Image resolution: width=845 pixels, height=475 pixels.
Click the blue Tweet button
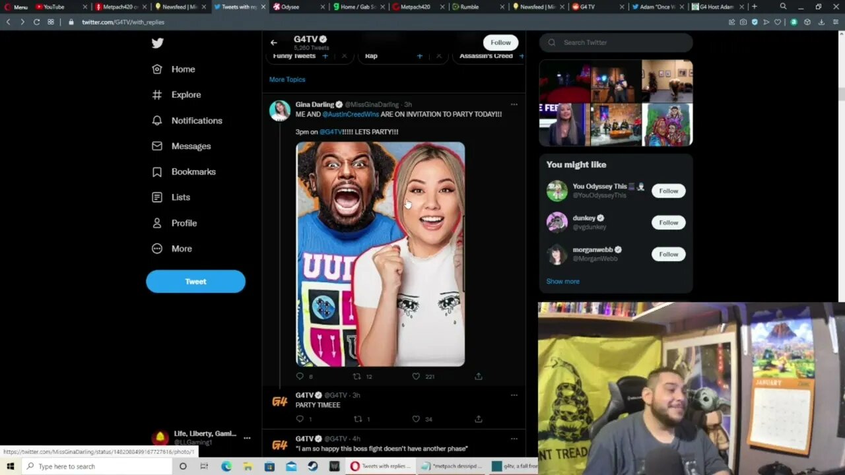tap(195, 282)
